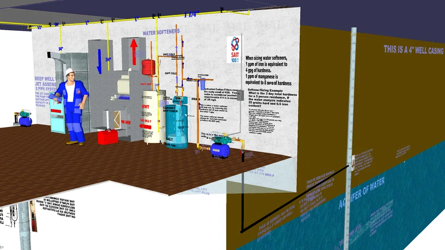Click the gray electrical box on the wall

(x=241, y=95)
